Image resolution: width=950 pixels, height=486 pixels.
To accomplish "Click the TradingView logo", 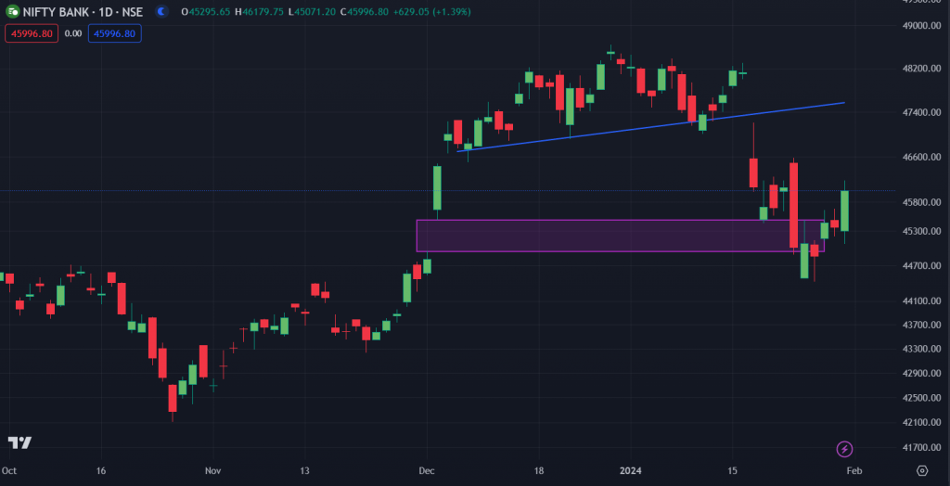I will pyautogui.click(x=19, y=443).
